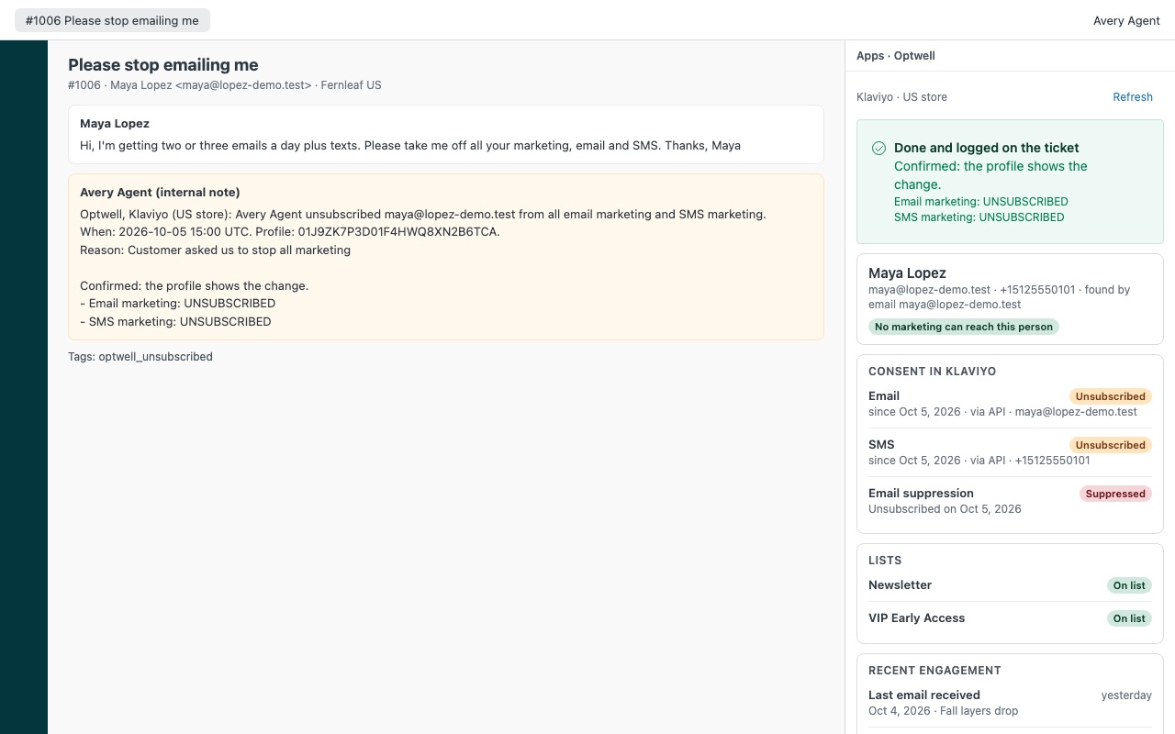Click the CONSENT IN KLAVIYO section header

point(932,372)
